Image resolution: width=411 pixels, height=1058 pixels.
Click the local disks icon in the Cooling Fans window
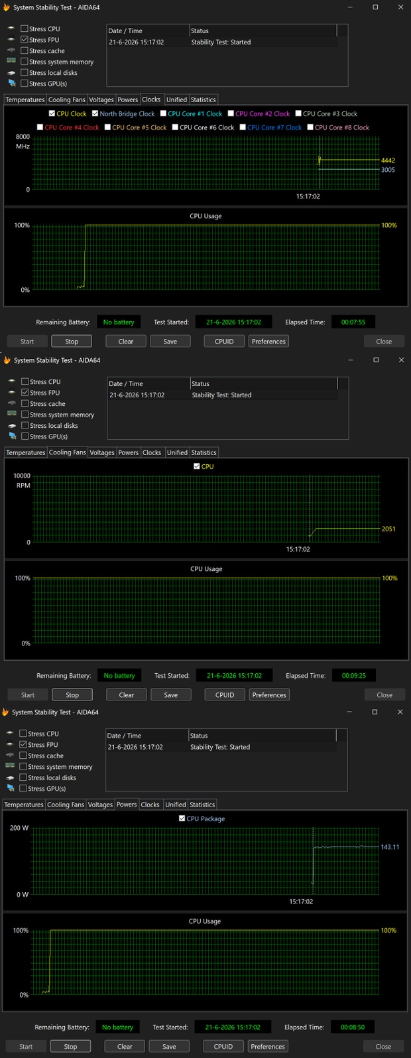12,425
